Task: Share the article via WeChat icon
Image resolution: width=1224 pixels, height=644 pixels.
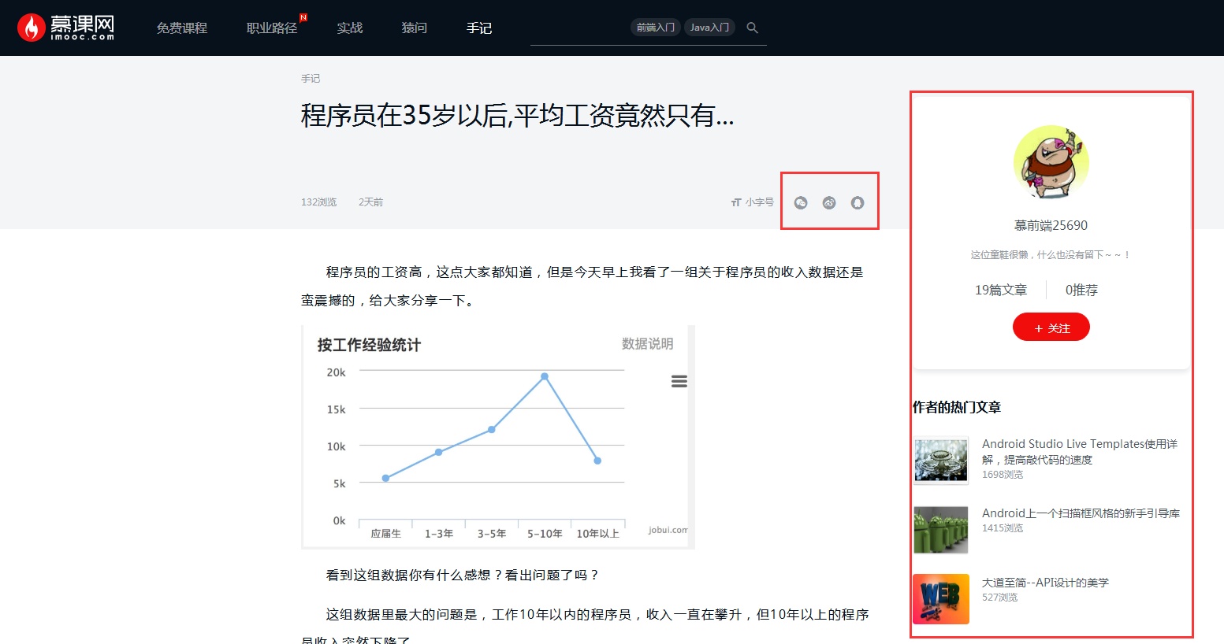Action: pos(801,202)
